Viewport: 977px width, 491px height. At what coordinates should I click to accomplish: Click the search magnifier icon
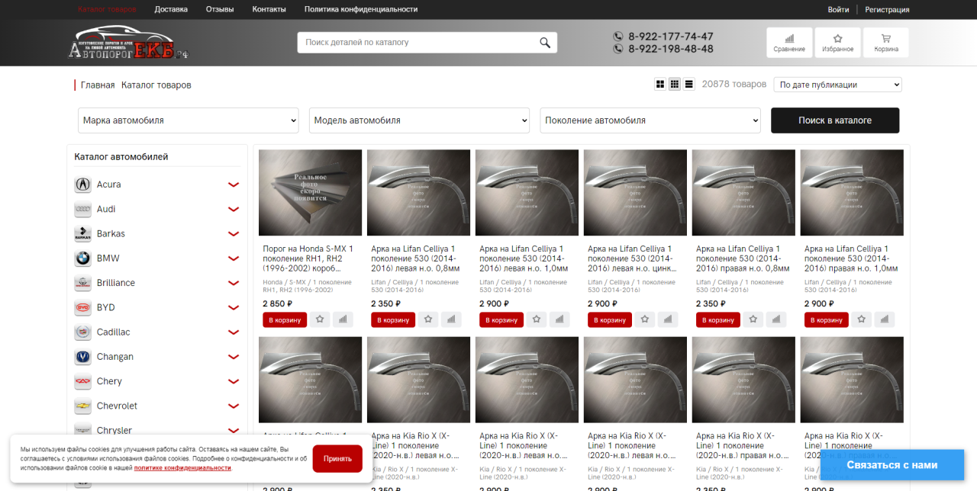[x=545, y=43]
